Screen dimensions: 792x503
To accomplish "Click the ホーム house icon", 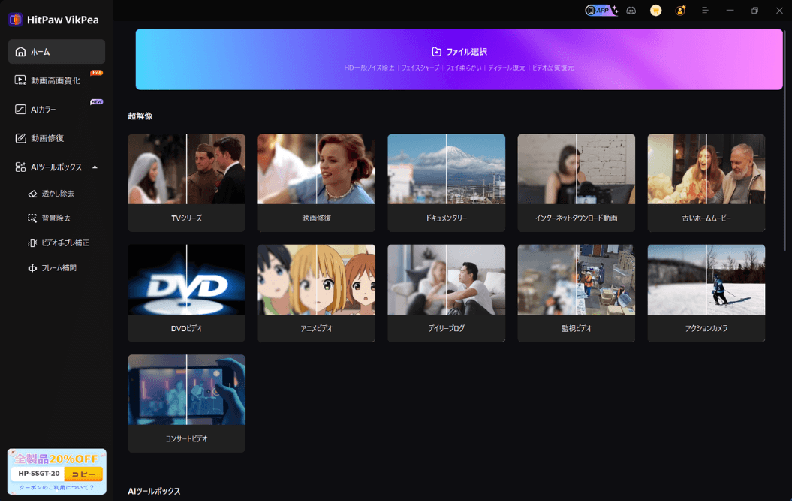I will 20,52.
